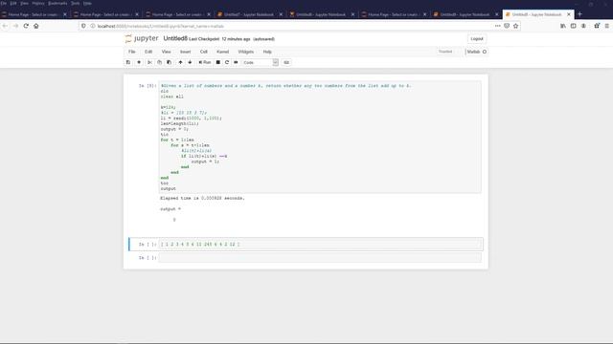Open the Cell menu in Jupyter

204,52
